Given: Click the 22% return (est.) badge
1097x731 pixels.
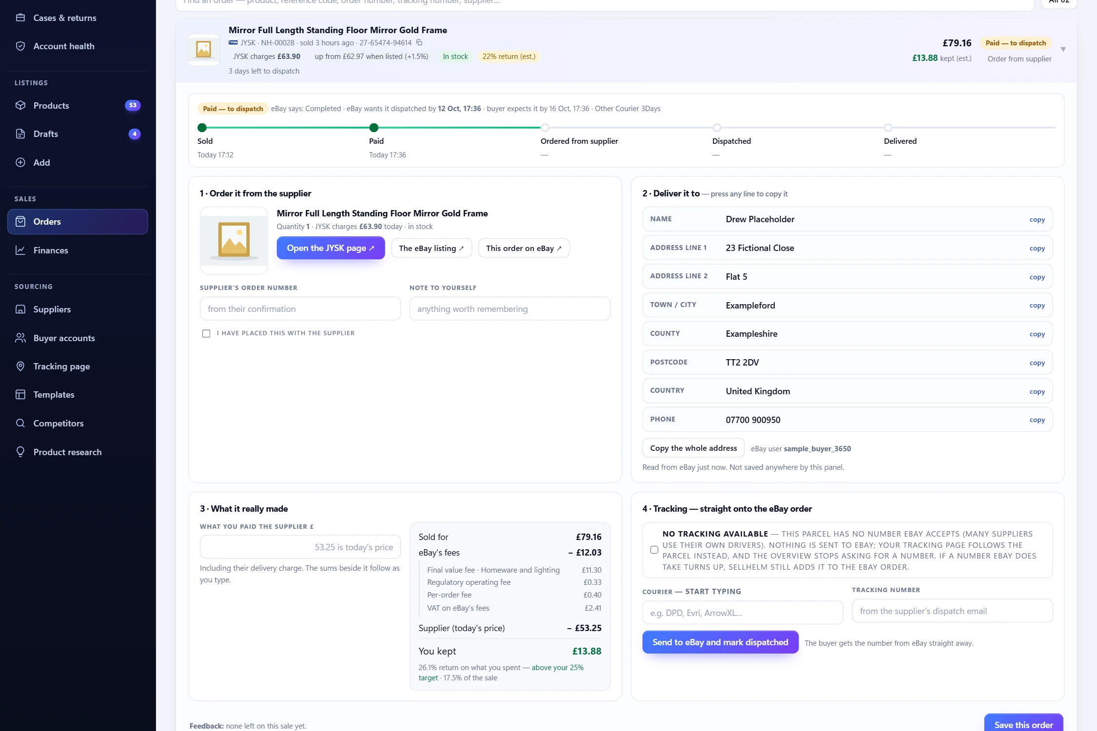Looking at the screenshot, I should (509, 57).
